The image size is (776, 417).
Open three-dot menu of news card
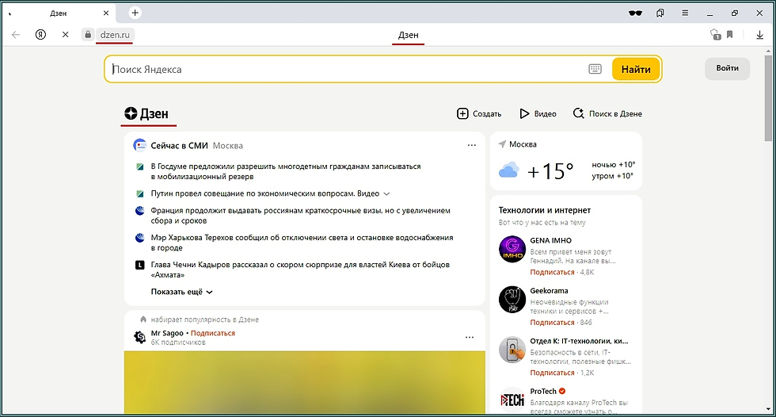click(472, 145)
